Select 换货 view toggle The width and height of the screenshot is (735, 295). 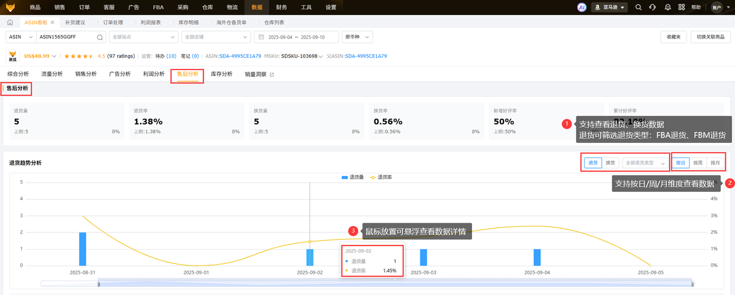610,162
